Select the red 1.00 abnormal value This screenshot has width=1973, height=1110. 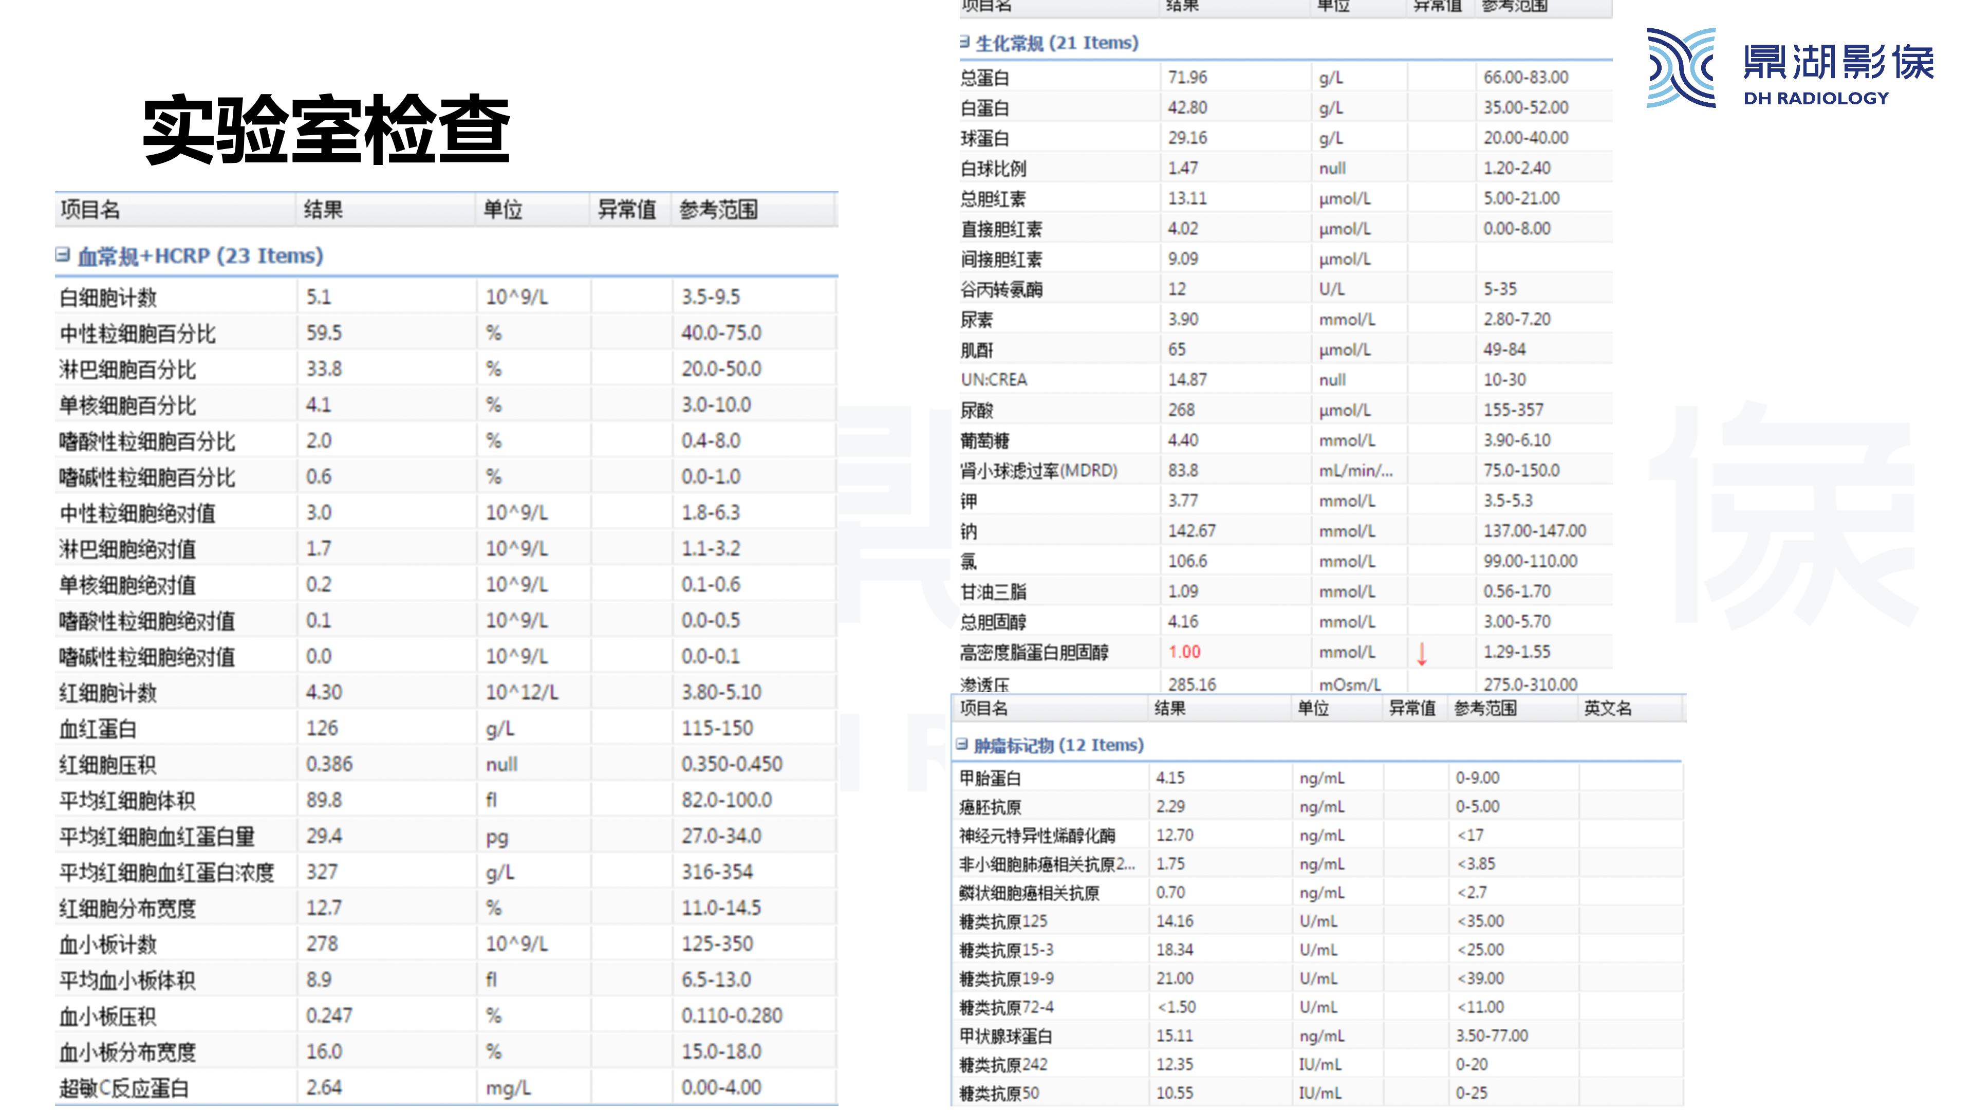pyautogui.click(x=1184, y=652)
